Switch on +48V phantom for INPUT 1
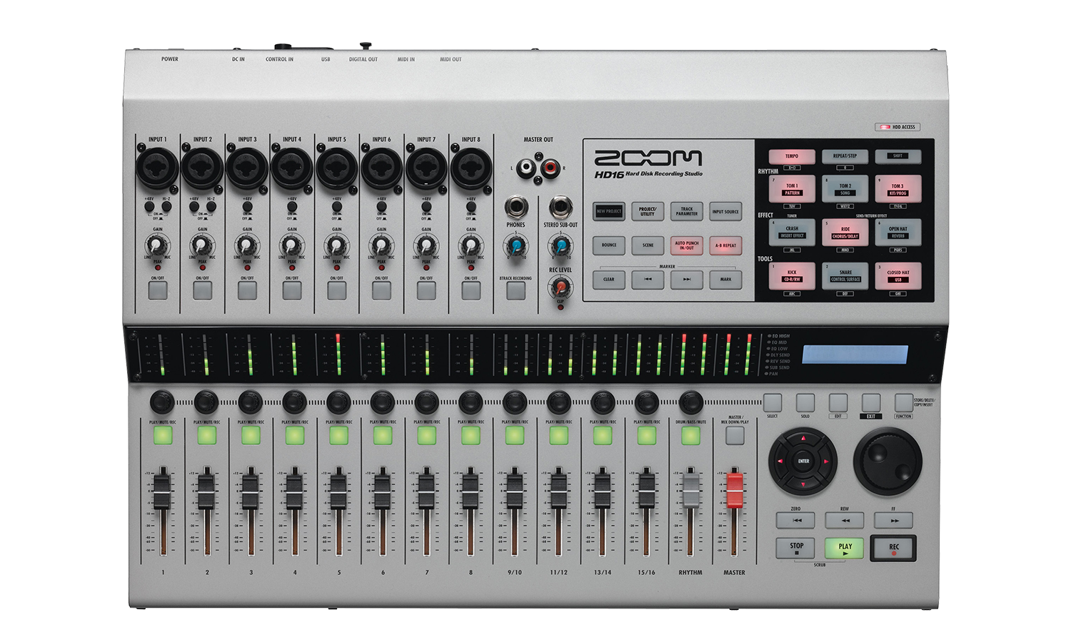Screen dimensions: 1071x642 tap(149, 208)
